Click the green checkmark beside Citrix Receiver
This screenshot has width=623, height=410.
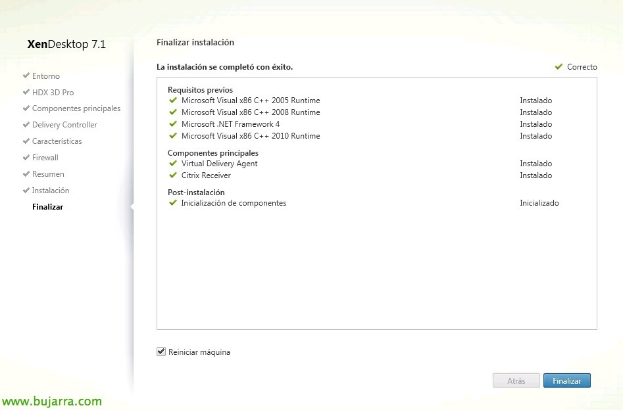pos(173,175)
